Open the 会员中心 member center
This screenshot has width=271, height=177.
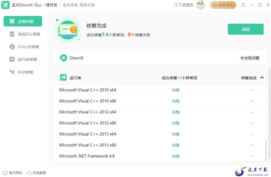point(223,5)
